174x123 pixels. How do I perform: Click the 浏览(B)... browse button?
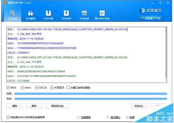click(139, 106)
